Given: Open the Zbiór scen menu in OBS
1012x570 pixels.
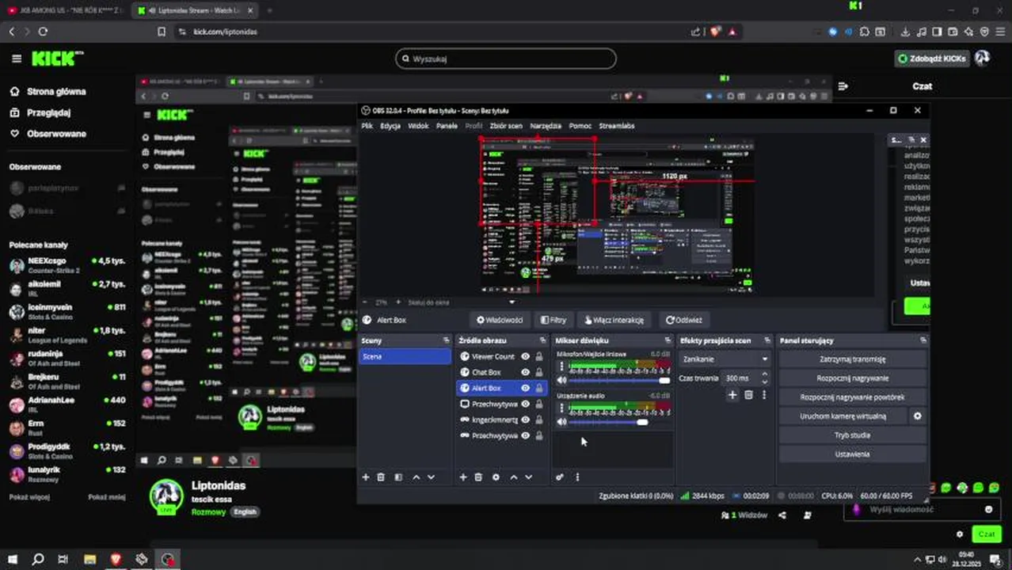Looking at the screenshot, I should pos(506,126).
